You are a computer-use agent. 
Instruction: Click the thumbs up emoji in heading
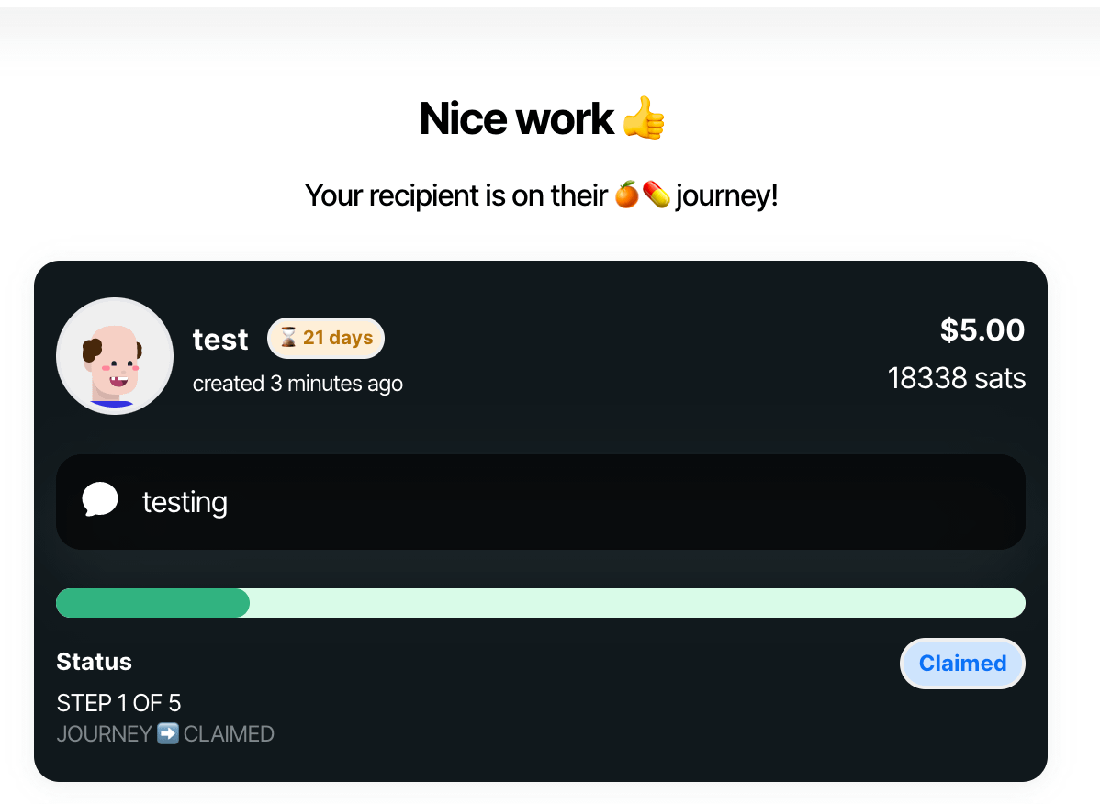coord(644,119)
